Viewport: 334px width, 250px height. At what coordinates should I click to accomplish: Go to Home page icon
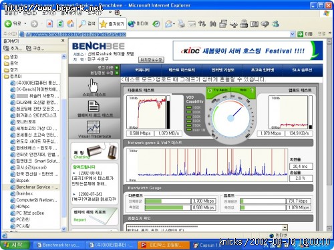(x=71, y=24)
